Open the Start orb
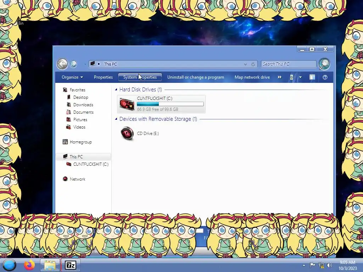 click(x=9, y=265)
